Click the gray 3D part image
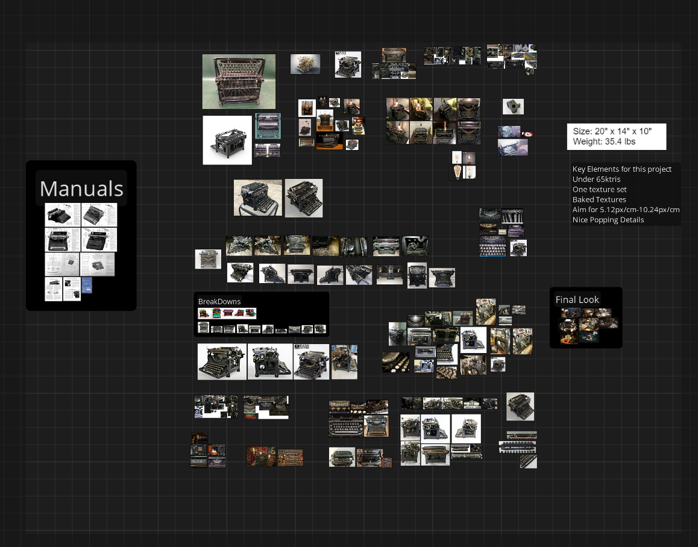This screenshot has height=547, width=698. [x=513, y=107]
